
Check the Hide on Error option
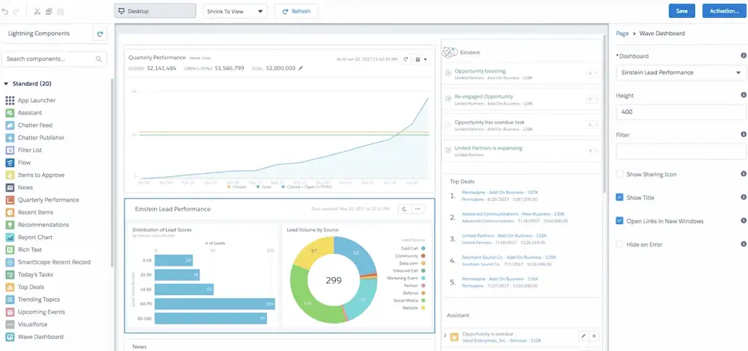point(619,244)
